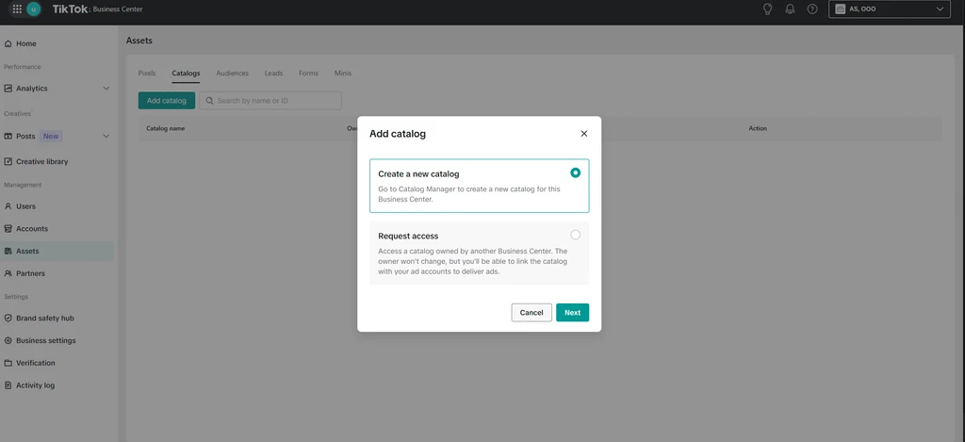Viewport: 965px width, 442px height.
Task: Click the Assets sidebar icon
Action: coord(8,252)
